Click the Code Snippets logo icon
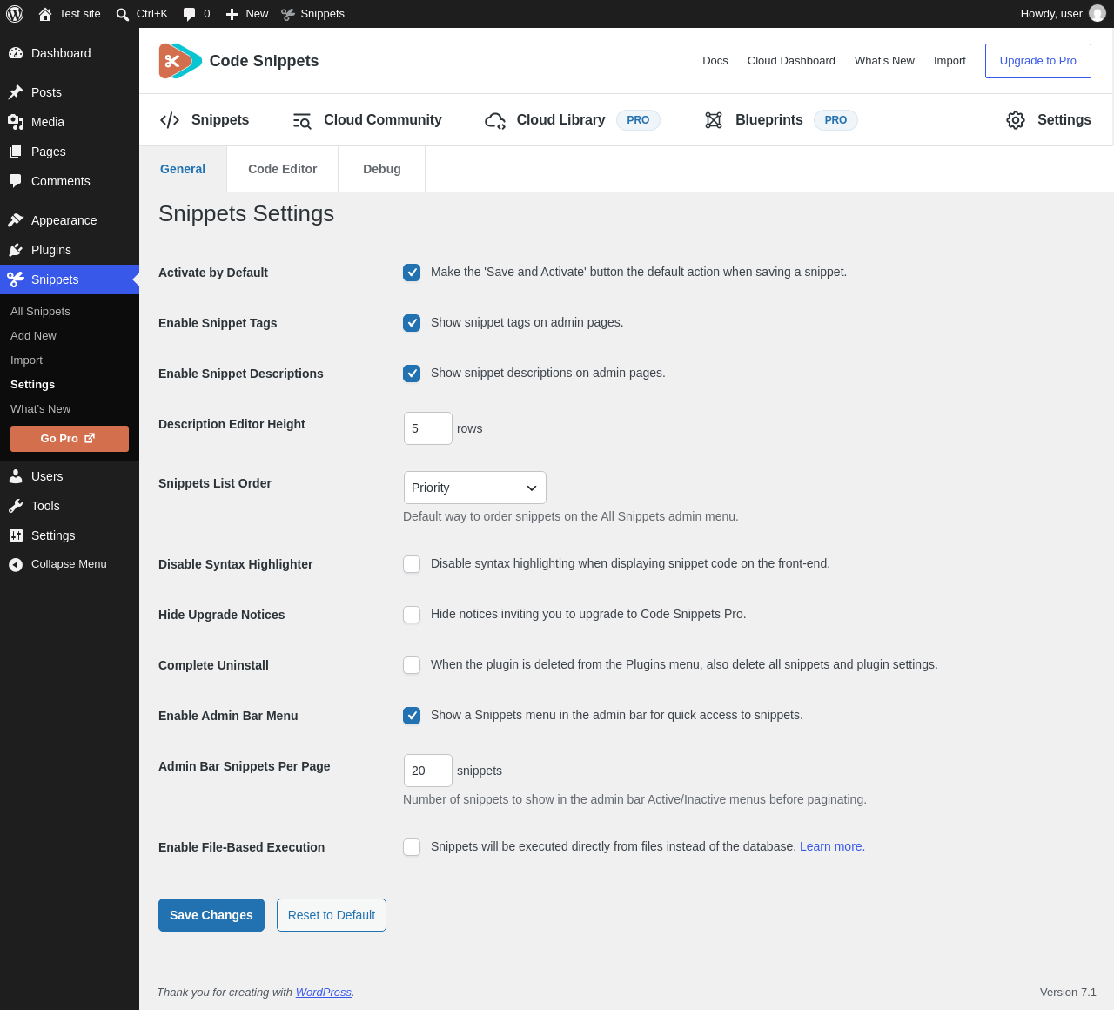Viewport: 1114px width, 1010px height. click(180, 61)
